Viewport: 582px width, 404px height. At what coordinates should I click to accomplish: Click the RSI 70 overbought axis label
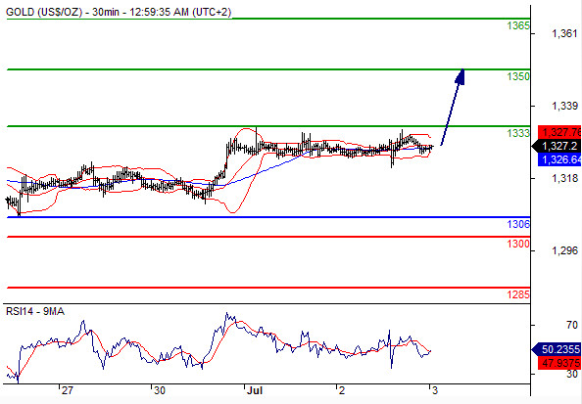(x=572, y=325)
